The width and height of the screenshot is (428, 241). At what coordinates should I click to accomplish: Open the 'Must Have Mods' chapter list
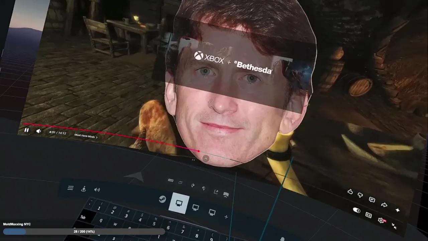[x=86, y=136]
